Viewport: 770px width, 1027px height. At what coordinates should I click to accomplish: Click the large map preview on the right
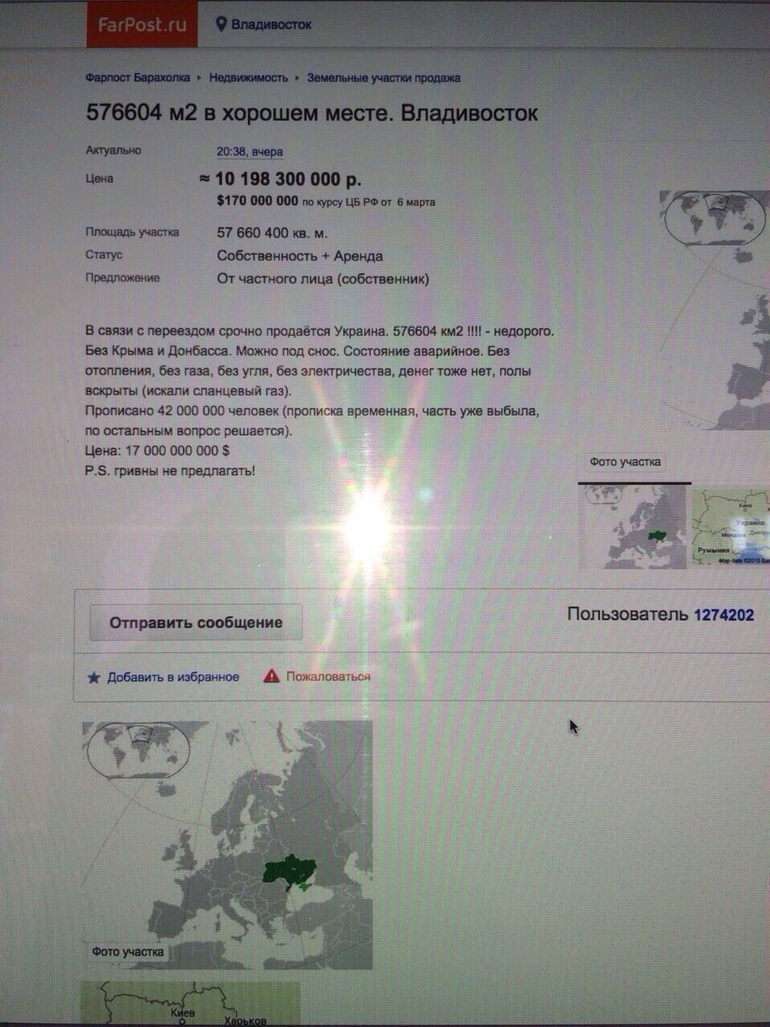coord(714,313)
